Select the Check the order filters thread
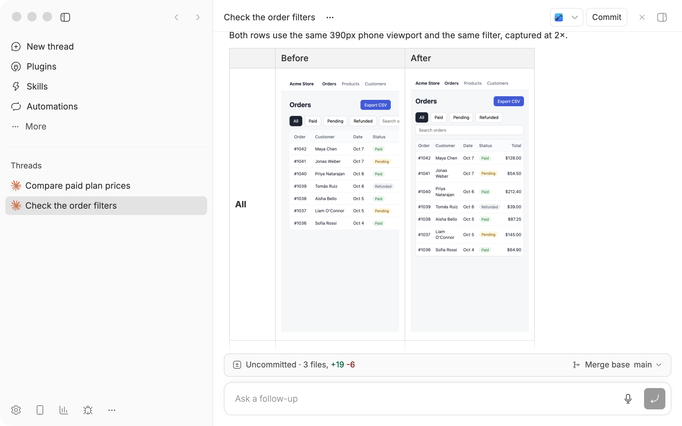The image size is (682, 426). click(x=106, y=206)
